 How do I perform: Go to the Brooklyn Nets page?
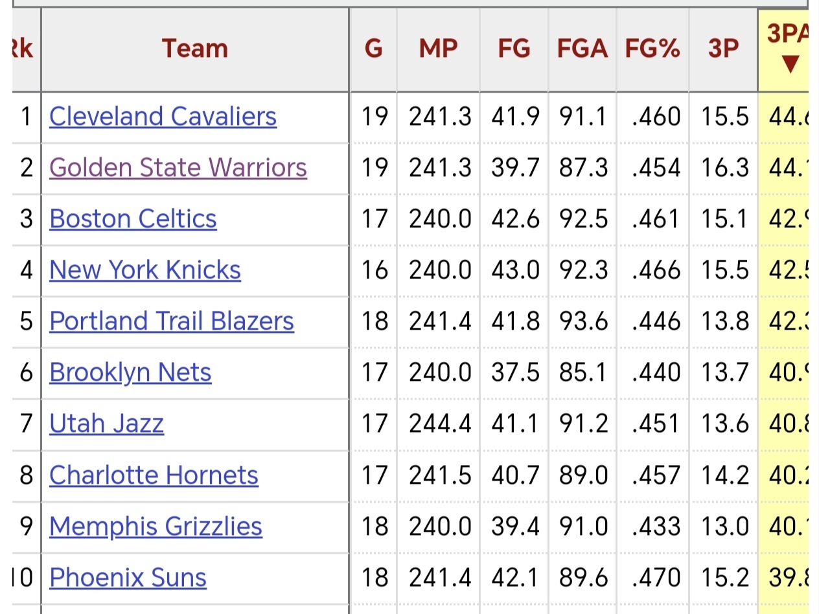130,372
